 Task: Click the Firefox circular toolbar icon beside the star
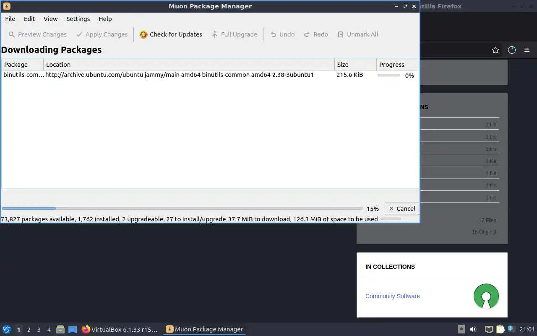click(x=512, y=50)
